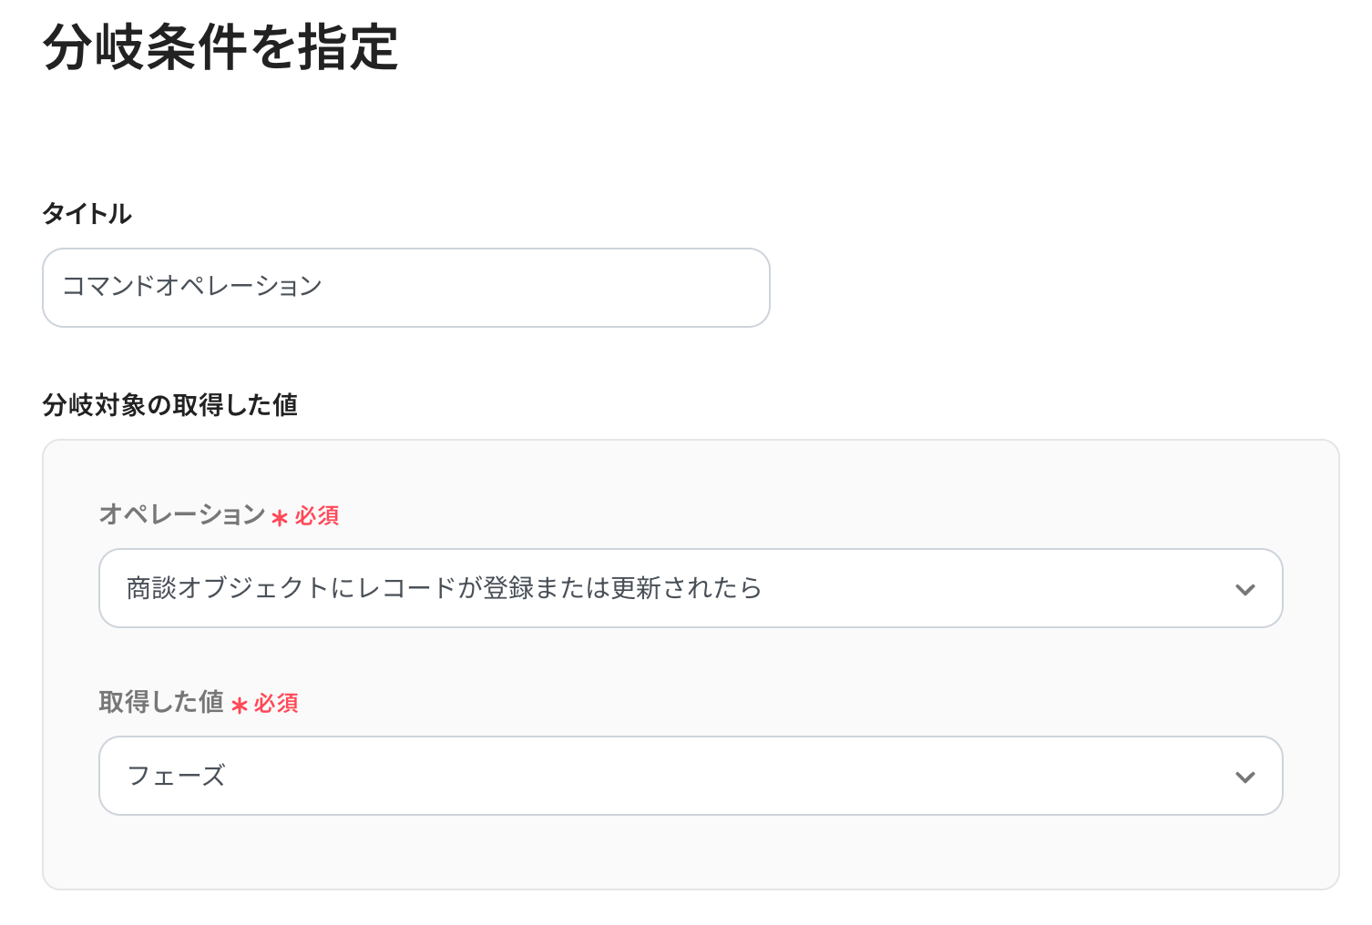This screenshot has height=925, width=1372.
Task: Open the オペレーション dropdown chevron
Action: click(x=1244, y=589)
